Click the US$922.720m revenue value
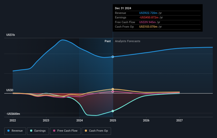Viewport: 217px width, 138px height. pyautogui.click(x=148, y=13)
